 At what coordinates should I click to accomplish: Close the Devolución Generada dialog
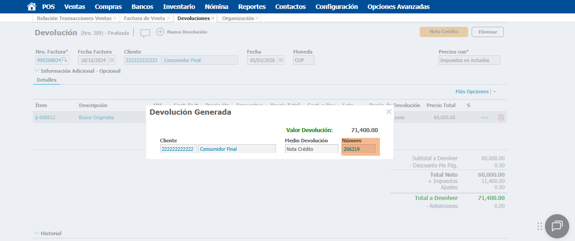pyautogui.click(x=388, y=112)
